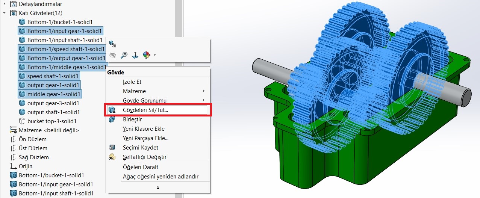Viewport: 480px width, 198px height.
Task: Click the Birleştir combine icon
Action: coord(112,119)
